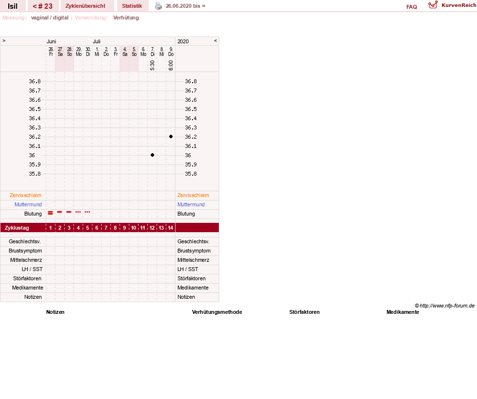Click the left Muttermund label
The width and height of the screenshot is (477, 399).
click(28, 204)
